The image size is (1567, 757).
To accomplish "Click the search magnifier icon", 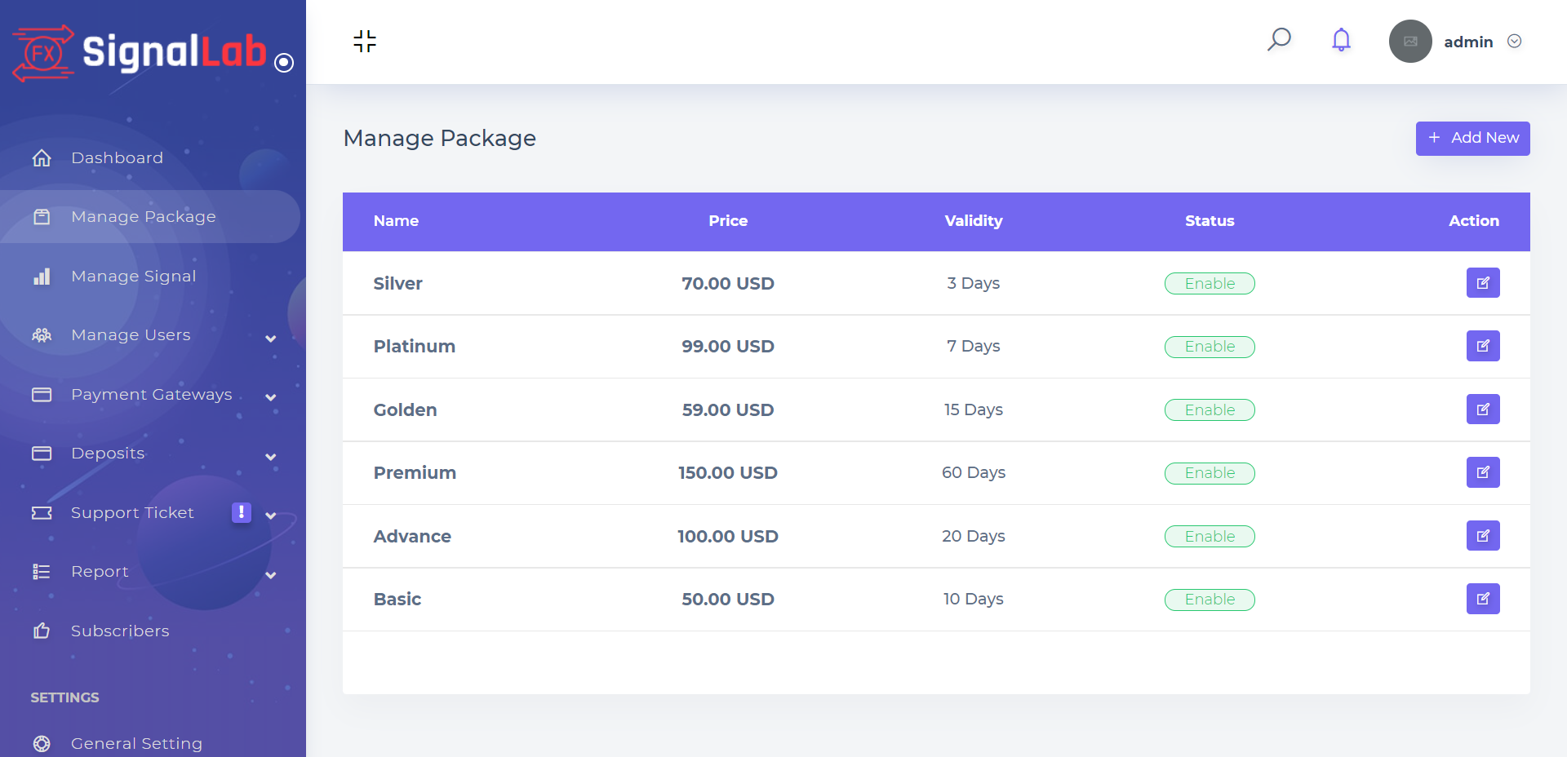I will click(1278, 40).
